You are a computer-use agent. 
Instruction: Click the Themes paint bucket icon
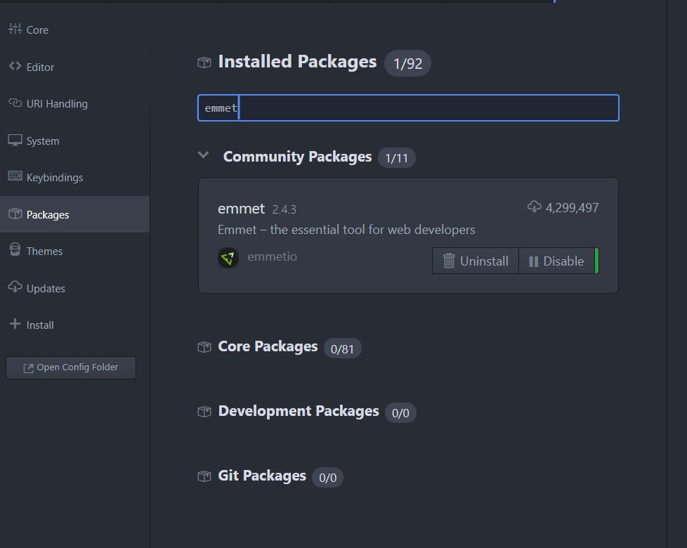pos(15,250)
